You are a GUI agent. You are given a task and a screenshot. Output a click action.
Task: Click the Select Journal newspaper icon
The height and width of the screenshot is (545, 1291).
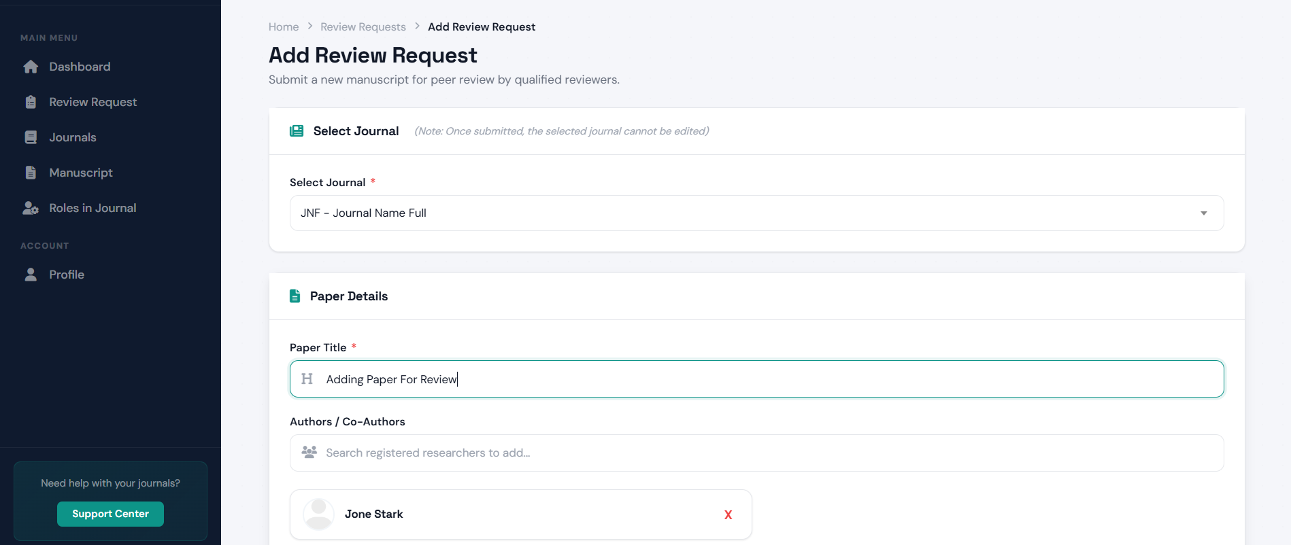pos(297,131)
